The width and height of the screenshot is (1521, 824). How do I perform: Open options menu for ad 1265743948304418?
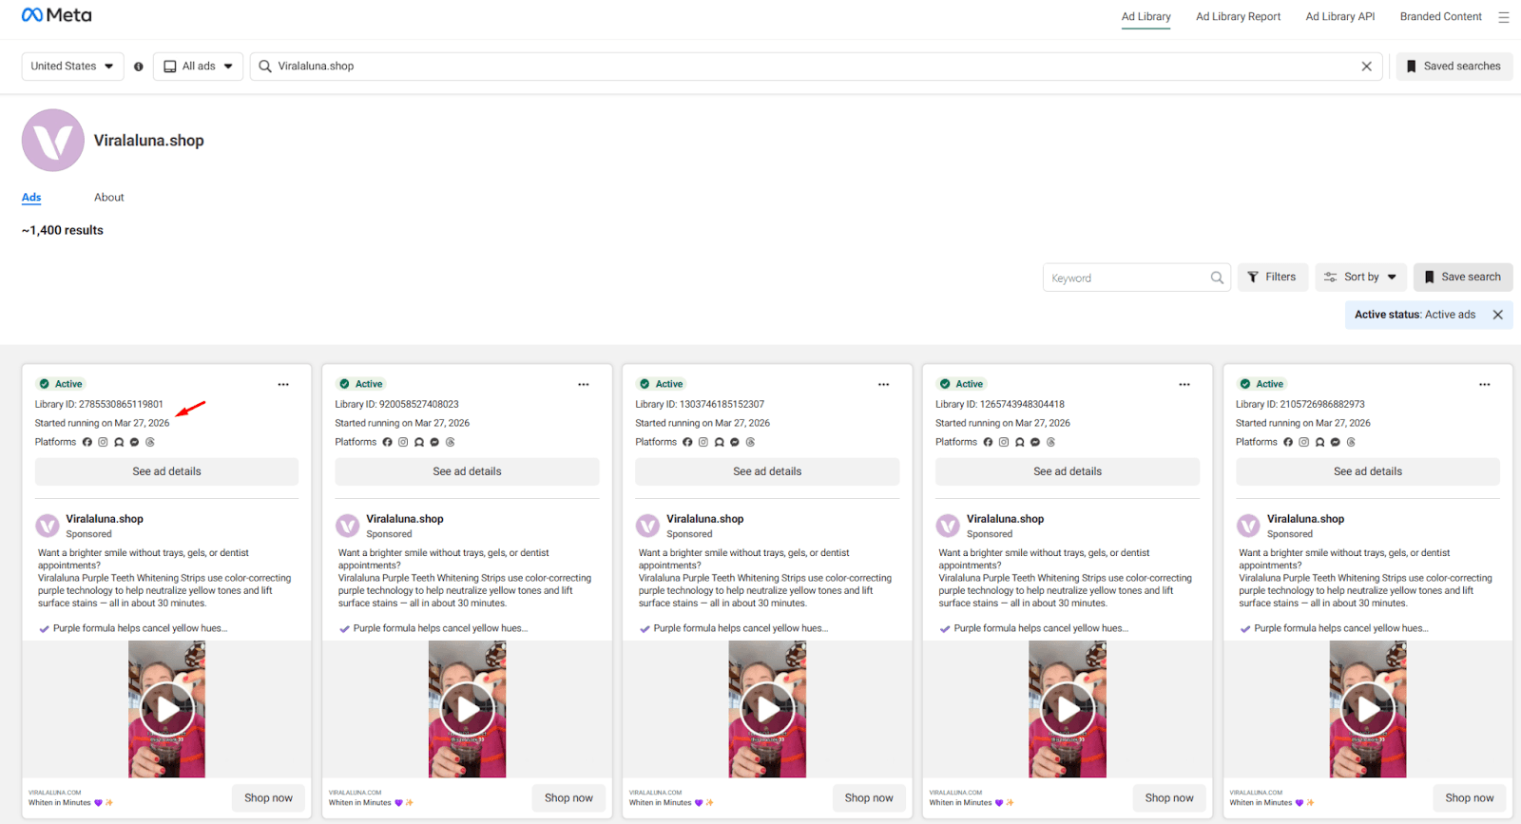click(1184, 384)
